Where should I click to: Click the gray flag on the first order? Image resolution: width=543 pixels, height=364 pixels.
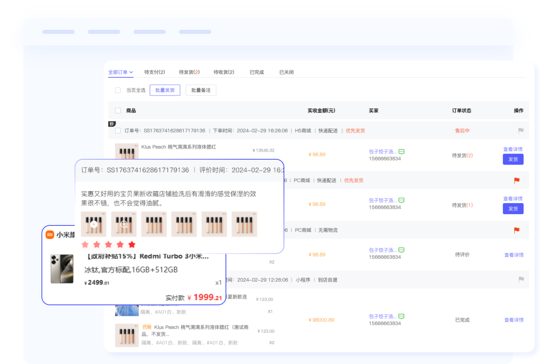pos(521,131)
